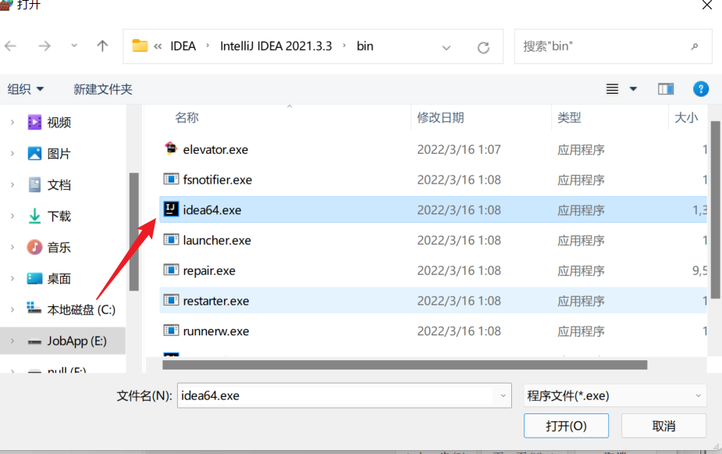Click the runnerw.exe file icon
The image size is (722, 454).
click(171, 331)
